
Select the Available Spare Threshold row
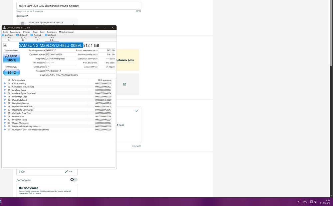pyautogui.click(x=59, y=93)
